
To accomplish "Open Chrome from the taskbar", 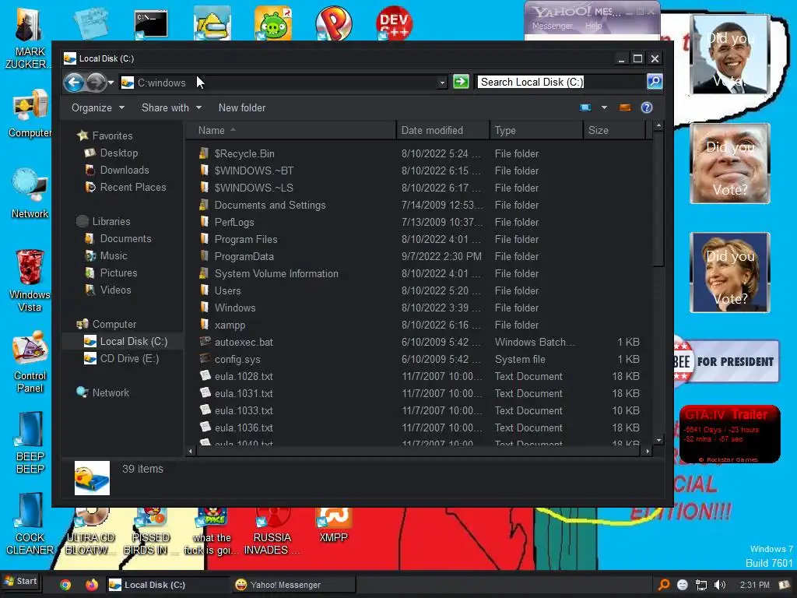I will click(65, 585).
